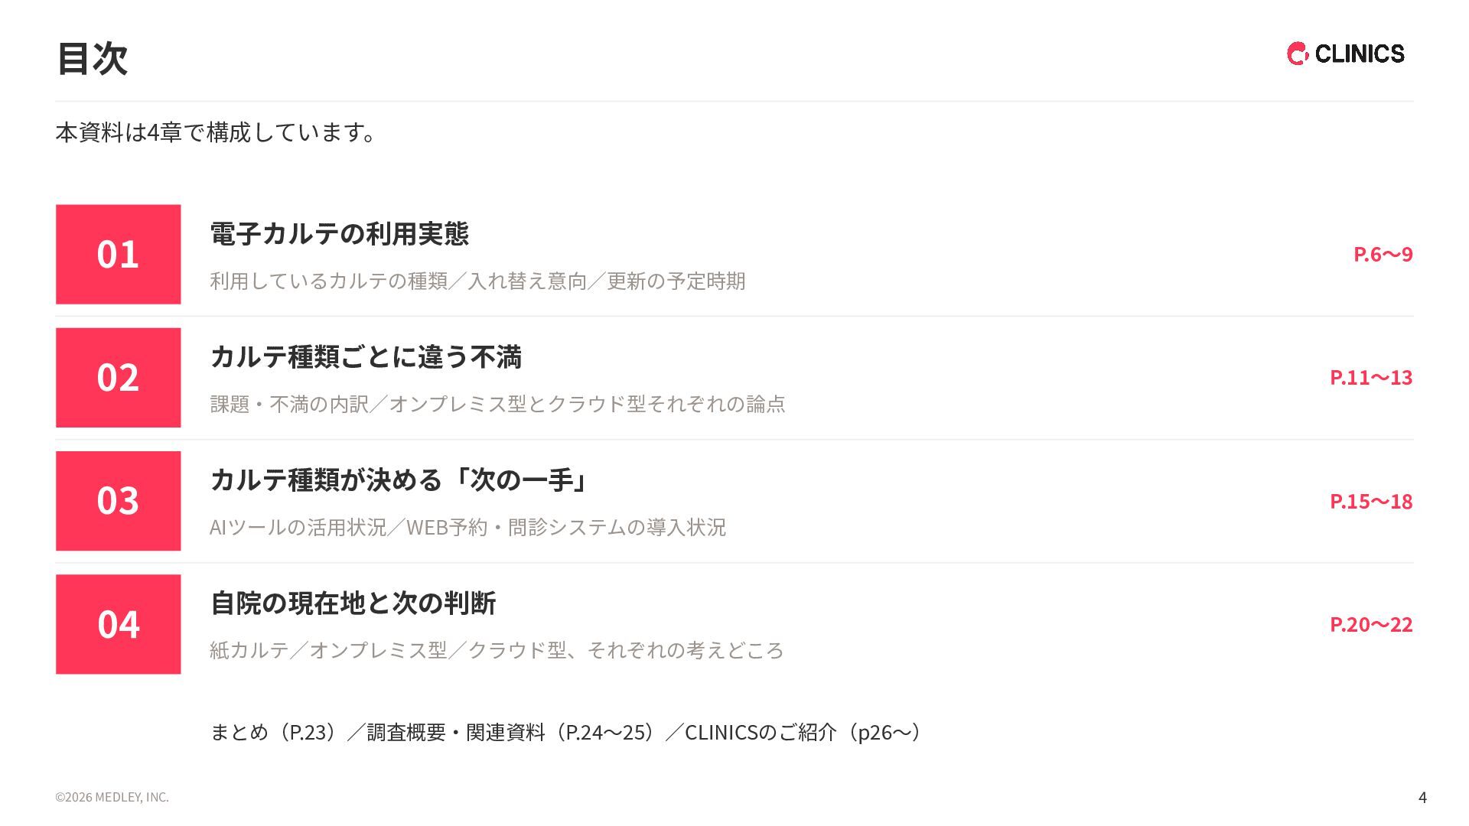
Task: Click subtitle 利用しているカルテの種類
Action: [328, 281]
